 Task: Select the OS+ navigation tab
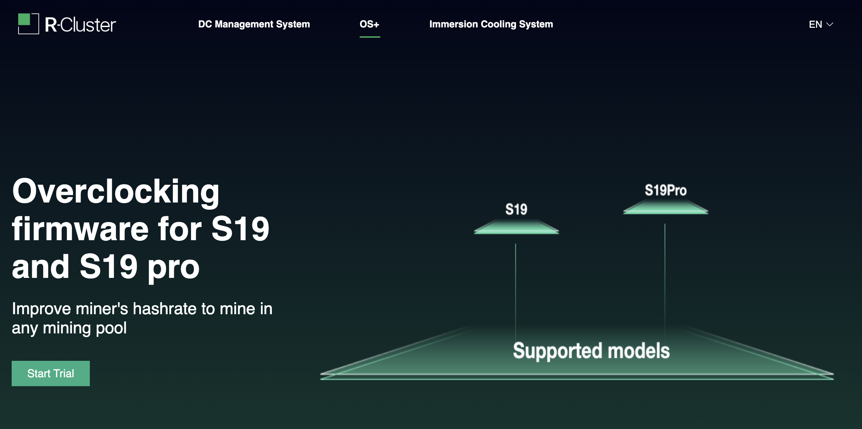point(369,24)
